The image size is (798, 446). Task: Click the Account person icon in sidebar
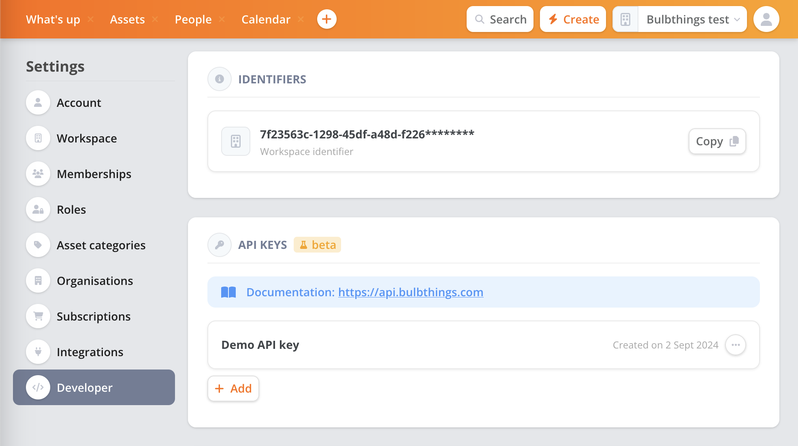pos(38,103)
